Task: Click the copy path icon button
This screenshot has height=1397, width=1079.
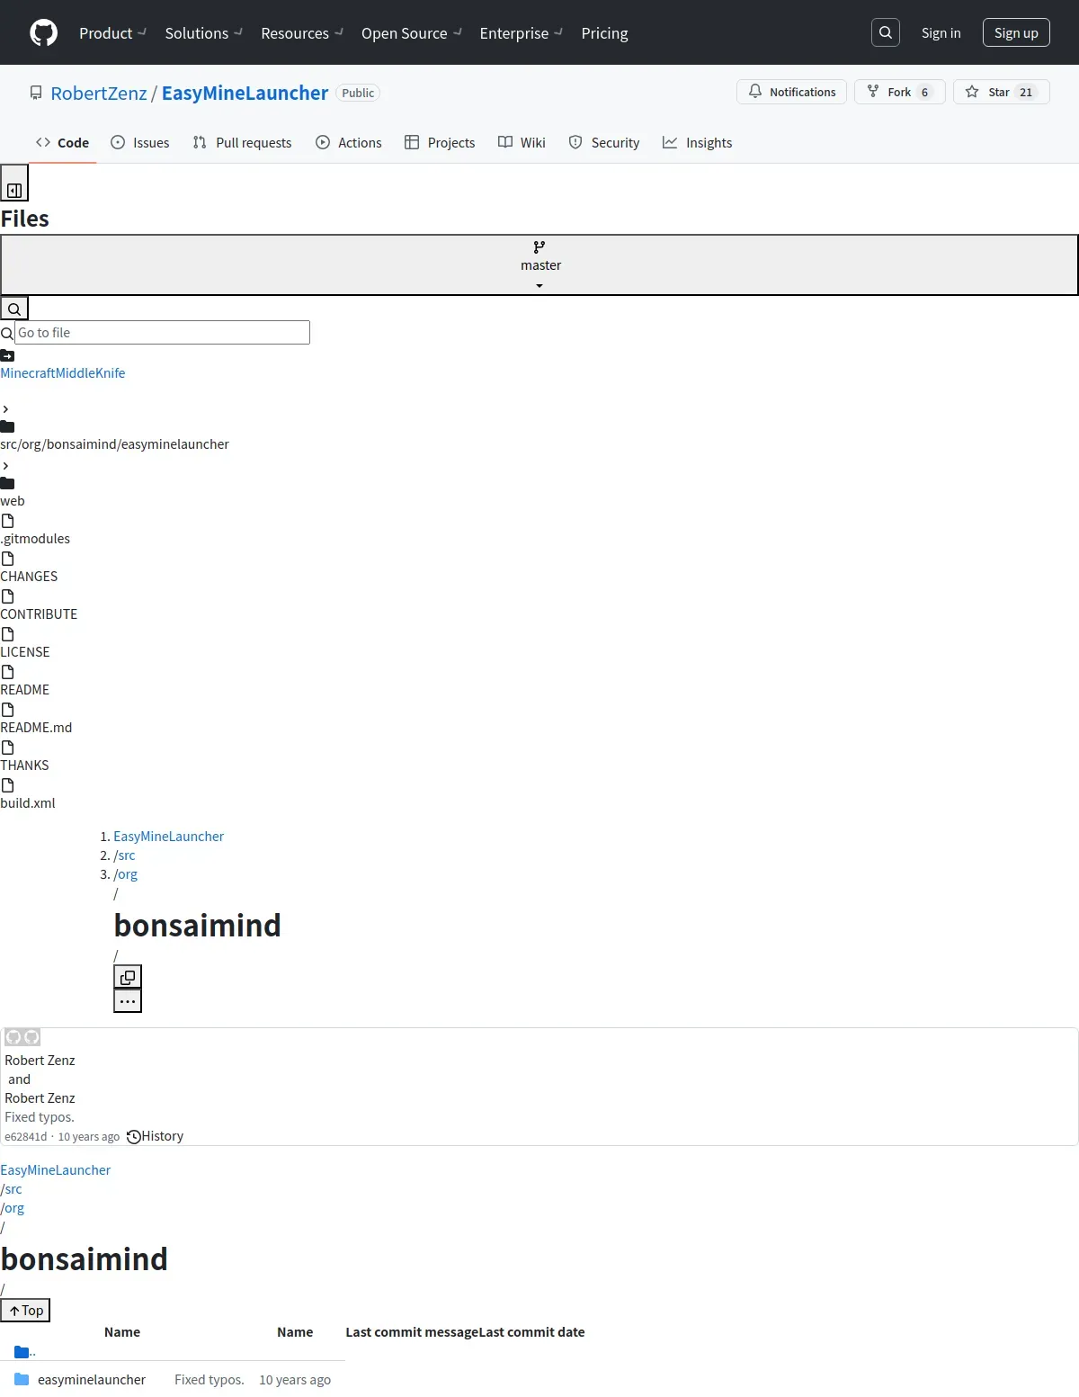Action: 128,977
